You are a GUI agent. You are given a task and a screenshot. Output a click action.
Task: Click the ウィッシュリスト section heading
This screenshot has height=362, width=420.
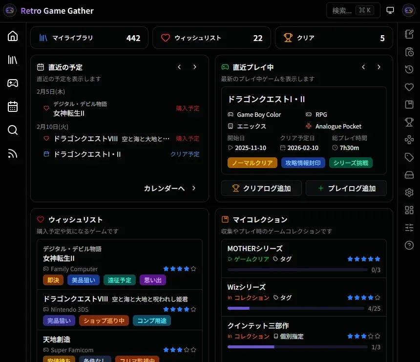[76, 220]
